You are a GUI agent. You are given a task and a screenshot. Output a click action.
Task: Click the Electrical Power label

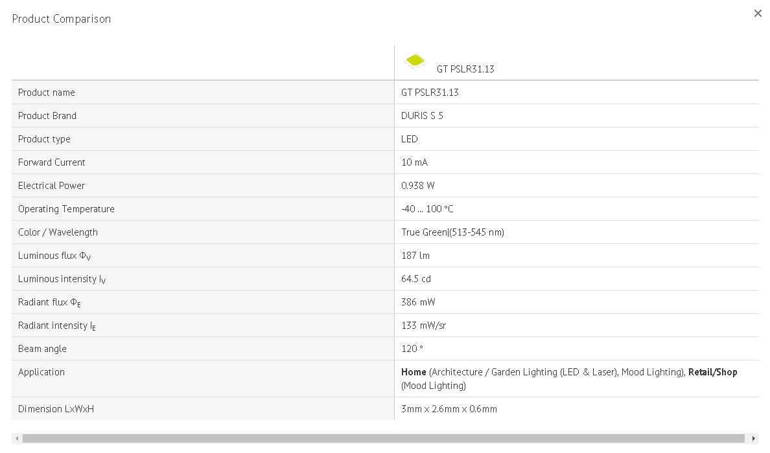[x=52, y=186]
